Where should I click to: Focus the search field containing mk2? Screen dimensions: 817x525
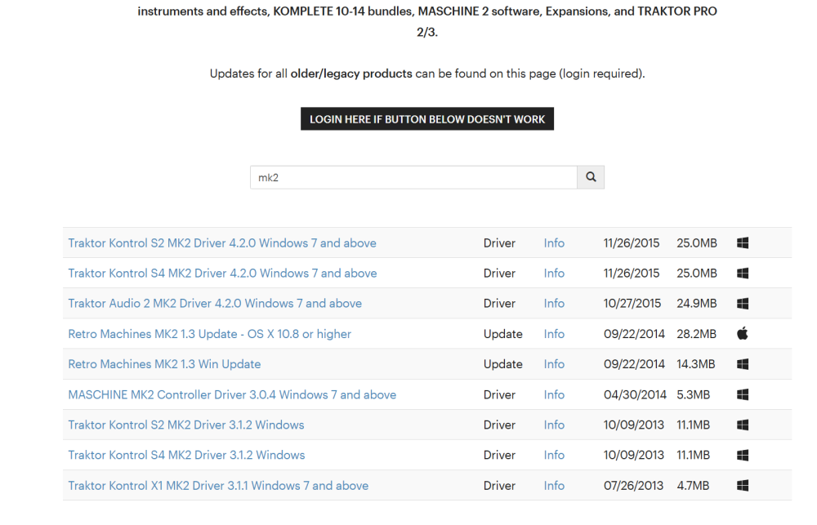pyautogui.click(x=413, y=177)
